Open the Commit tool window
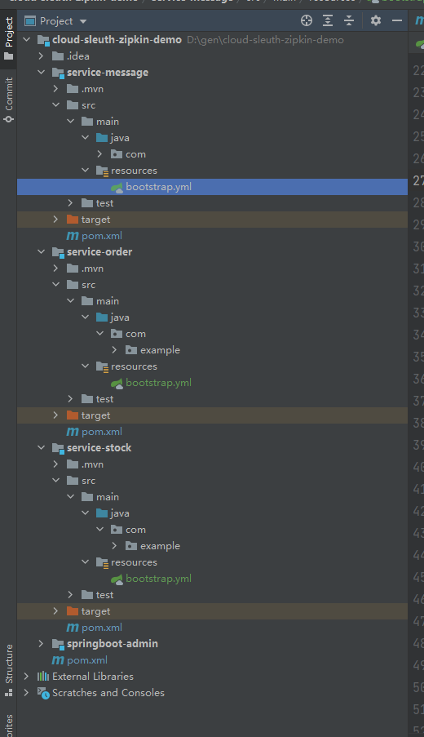424x737 pixels. [8, 100]
